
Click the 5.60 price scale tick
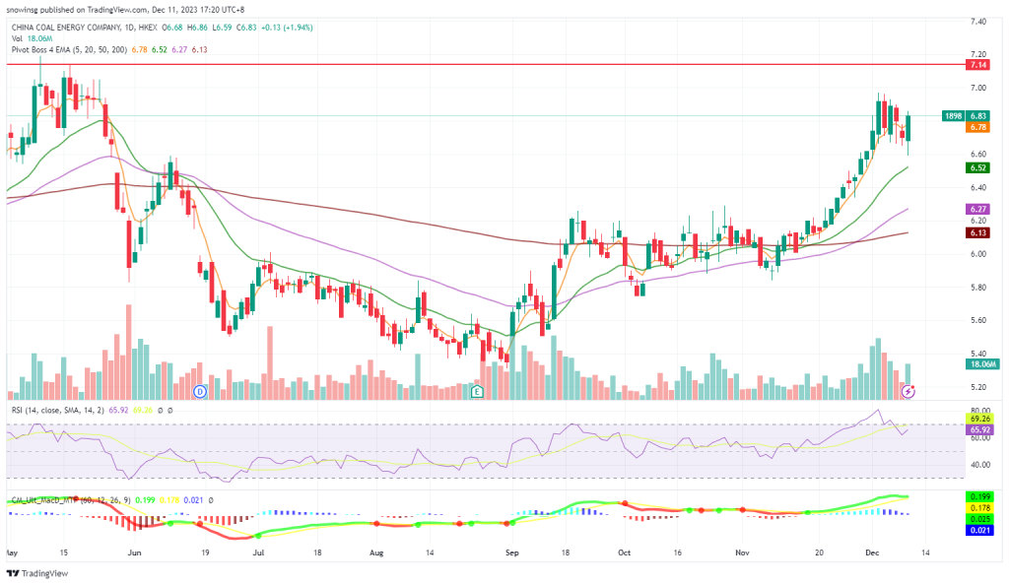pyautogui.click(x=978, y=320)
